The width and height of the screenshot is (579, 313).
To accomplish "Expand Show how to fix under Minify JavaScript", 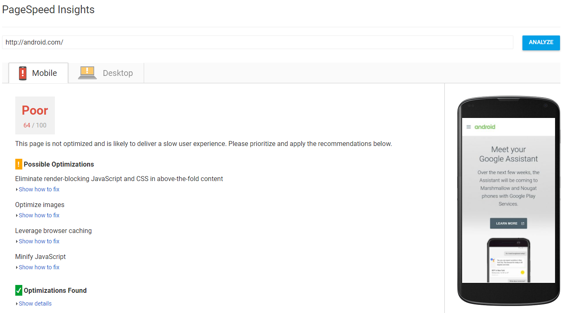I will 39,267.
